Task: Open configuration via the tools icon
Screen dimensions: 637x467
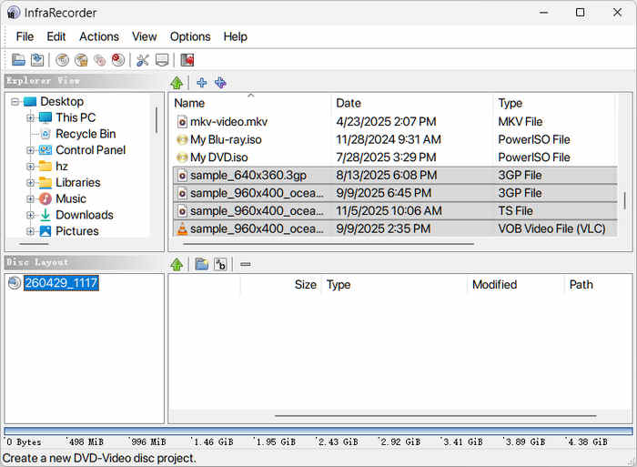Action: (143, 60)
